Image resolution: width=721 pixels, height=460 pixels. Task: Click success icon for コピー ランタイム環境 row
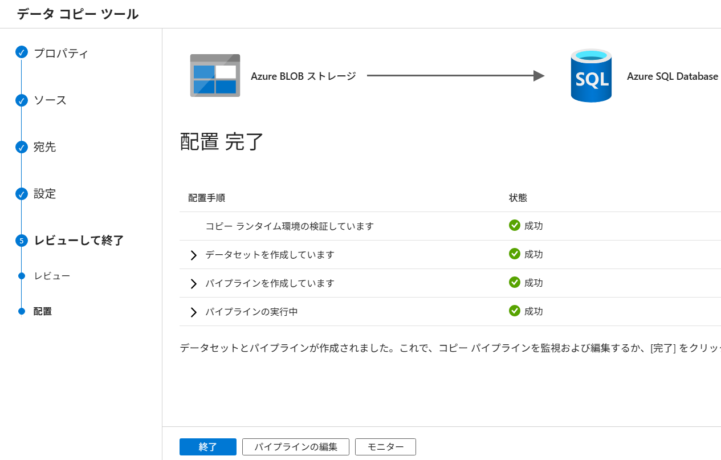[x=515, y=225]
